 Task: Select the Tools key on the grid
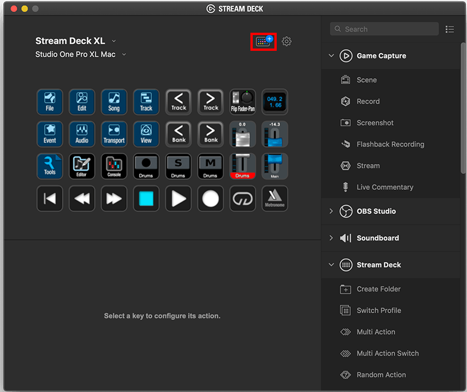(50, 166)
